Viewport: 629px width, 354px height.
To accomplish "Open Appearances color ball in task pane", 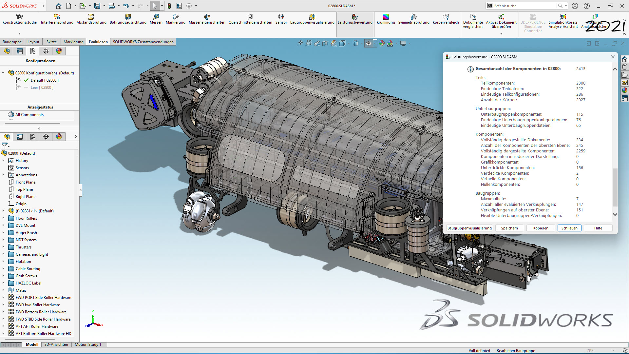I will (625, 90).
